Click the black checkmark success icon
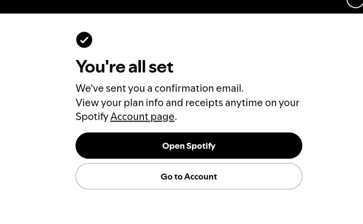Viewport: 363px width, 224px height. coord(84,40)
